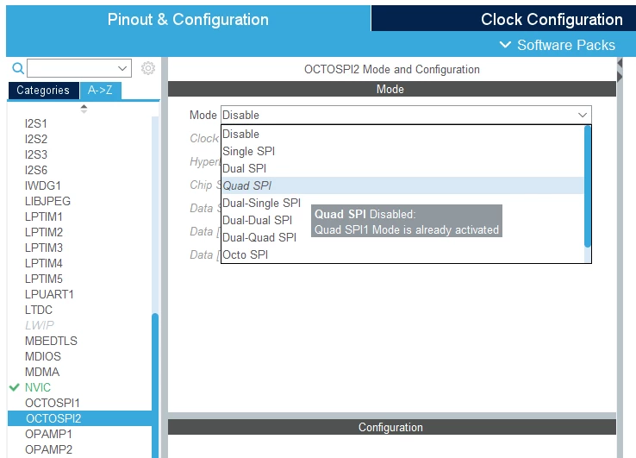Choose Dual-Single SPI mode option
636x458 pixels.
tap(402, 203)
